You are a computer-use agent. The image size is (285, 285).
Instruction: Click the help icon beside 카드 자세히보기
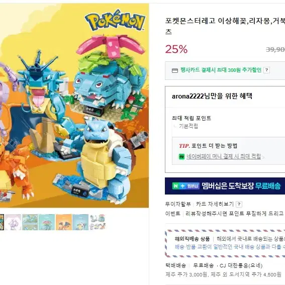pos(239,204)
